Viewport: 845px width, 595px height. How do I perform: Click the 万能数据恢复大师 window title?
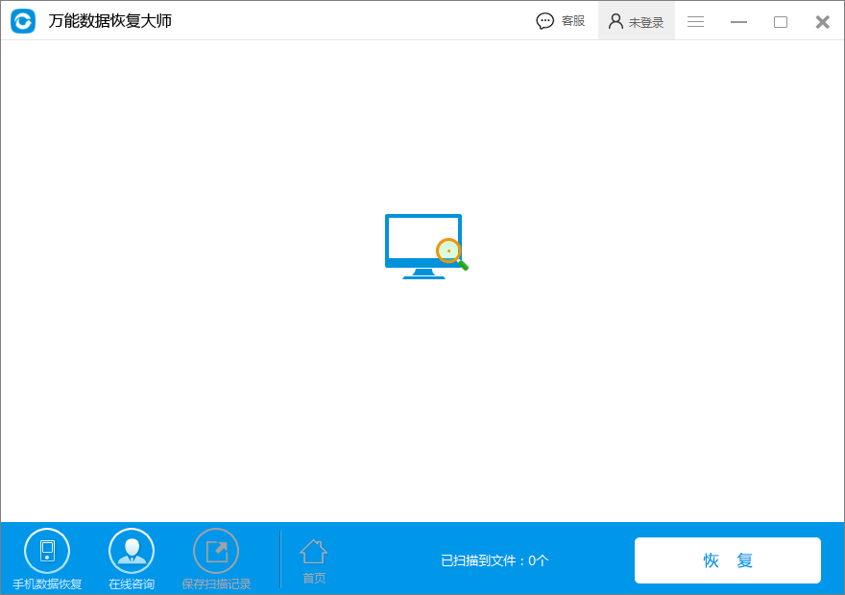pos(110,21)
